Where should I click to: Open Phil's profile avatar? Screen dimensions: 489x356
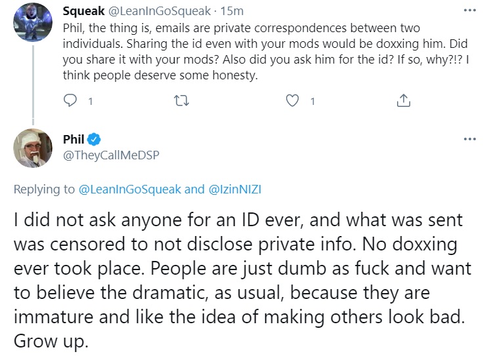click(33, 148)
